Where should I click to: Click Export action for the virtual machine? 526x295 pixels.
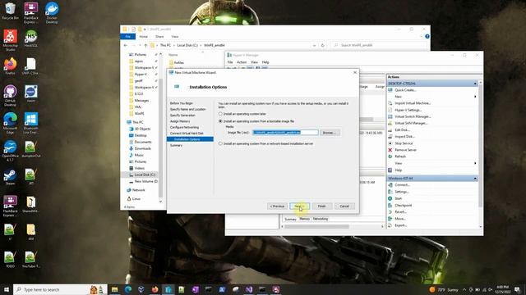click(x=400, y=225)
